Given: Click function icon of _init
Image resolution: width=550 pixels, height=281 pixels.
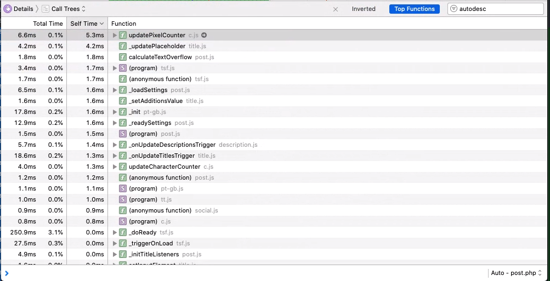Looking at the screenshot, I should 122,112.
